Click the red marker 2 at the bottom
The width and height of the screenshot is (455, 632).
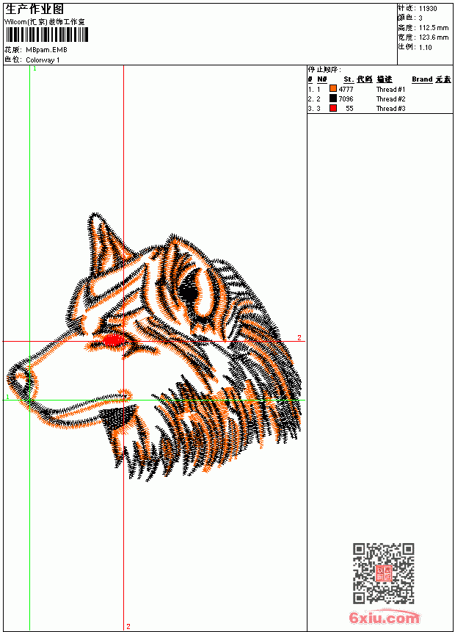coord(128,626)
